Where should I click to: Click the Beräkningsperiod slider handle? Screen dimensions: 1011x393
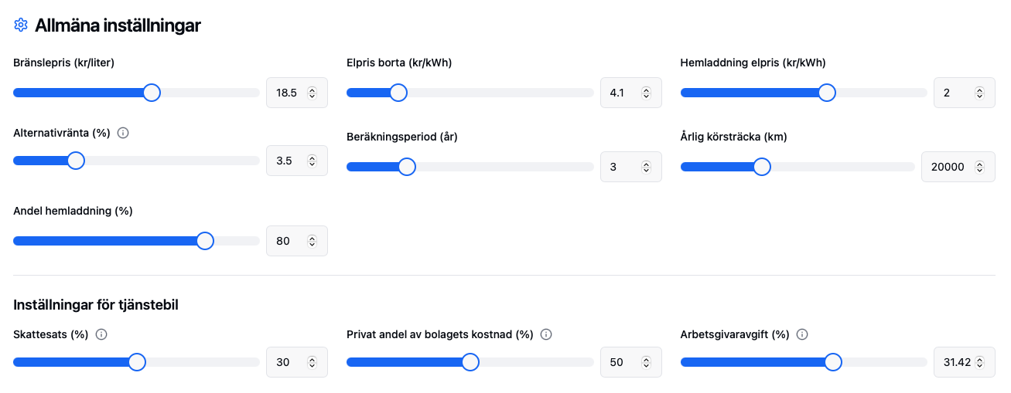(407, 167)
